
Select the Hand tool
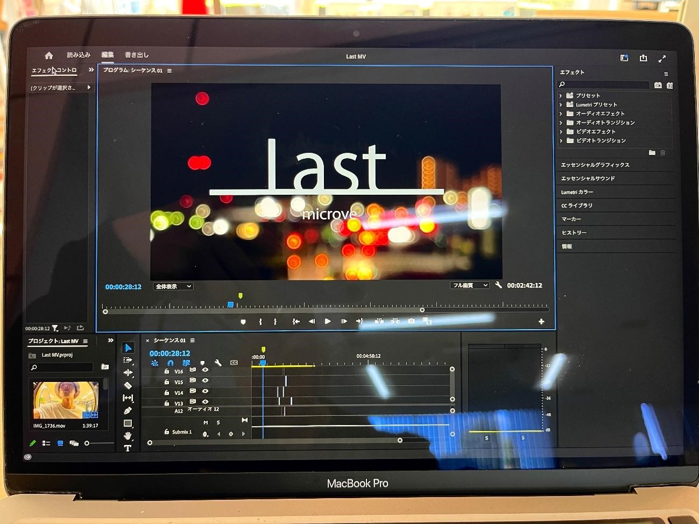[x=128, y=436]
